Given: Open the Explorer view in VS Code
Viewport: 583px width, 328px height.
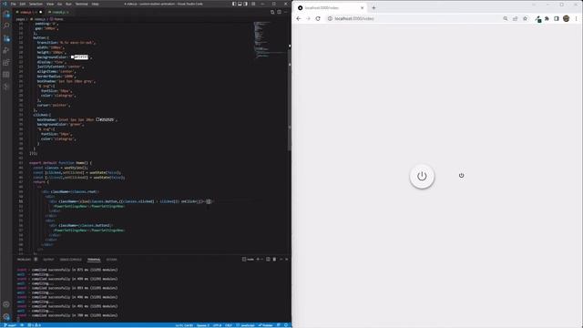Looking at the screenshot, I should tap(6, 15).
